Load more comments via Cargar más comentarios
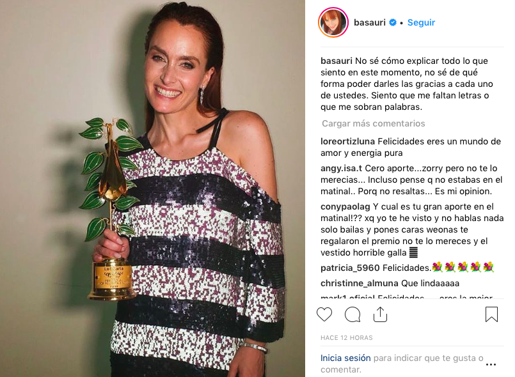This screenshot has height=377, width=515. click(373, 123)
